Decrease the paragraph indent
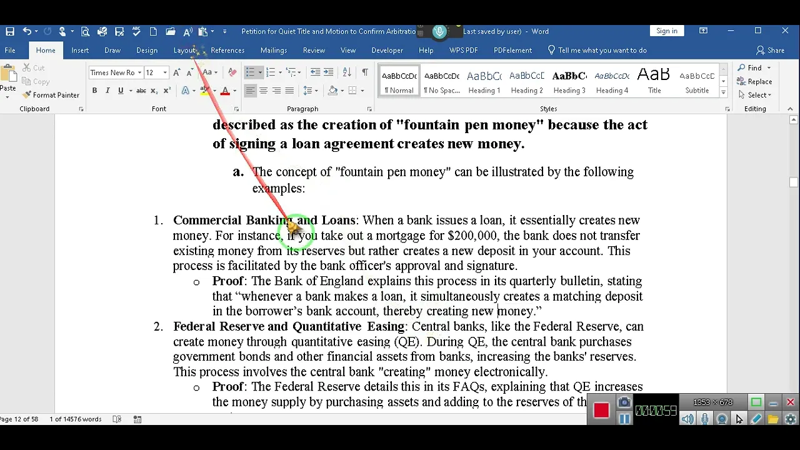Viewport: 800px width, 450px height. 315,72
